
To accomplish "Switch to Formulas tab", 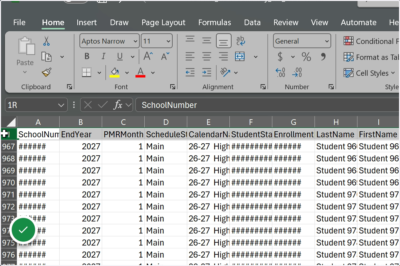I will pos(215,23).
